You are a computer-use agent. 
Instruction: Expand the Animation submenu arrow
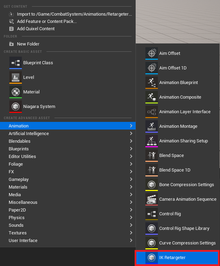pyautogui.click(x=131, y=126)
